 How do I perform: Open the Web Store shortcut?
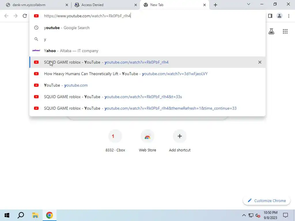click(147, 141)
